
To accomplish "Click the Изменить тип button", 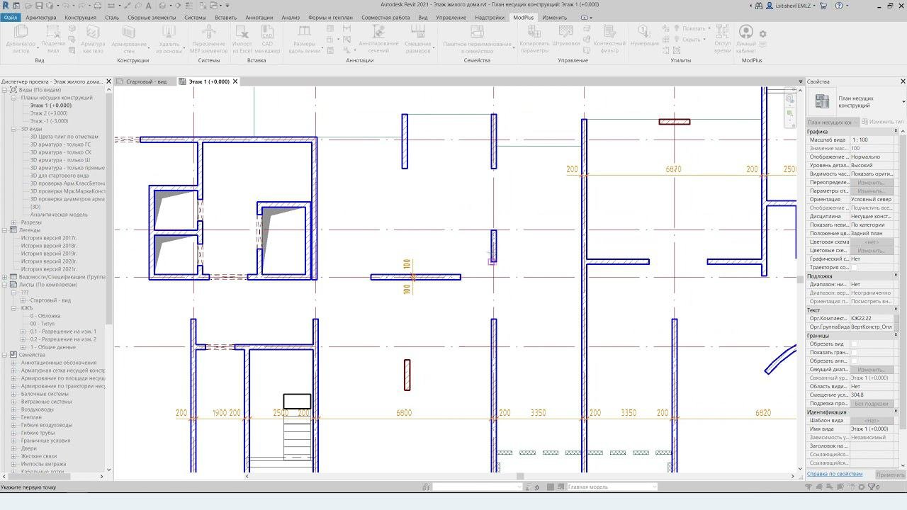I will [881, 123].
